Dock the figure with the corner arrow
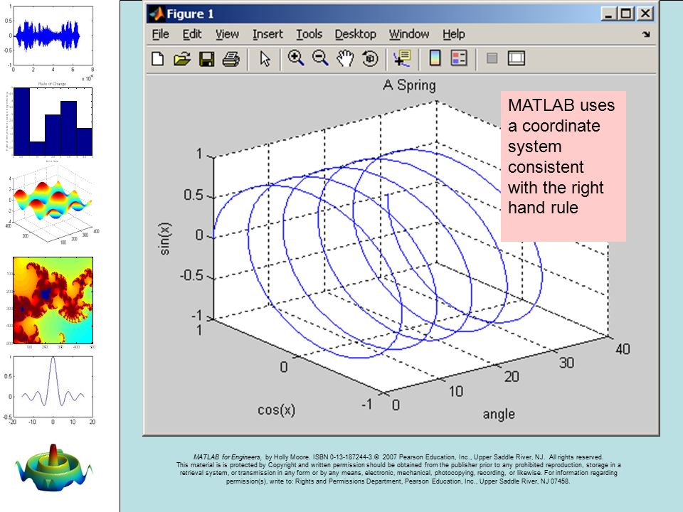 coord(646,34)
